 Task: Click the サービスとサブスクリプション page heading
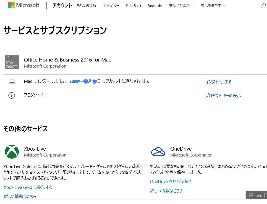(55, 30)
